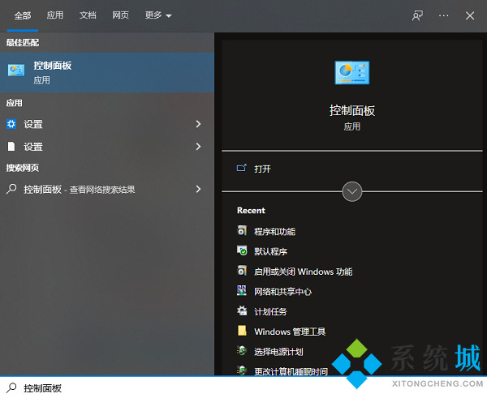487x398 pixels.
Task: Open the three-dot options menu
Action: 443,15
